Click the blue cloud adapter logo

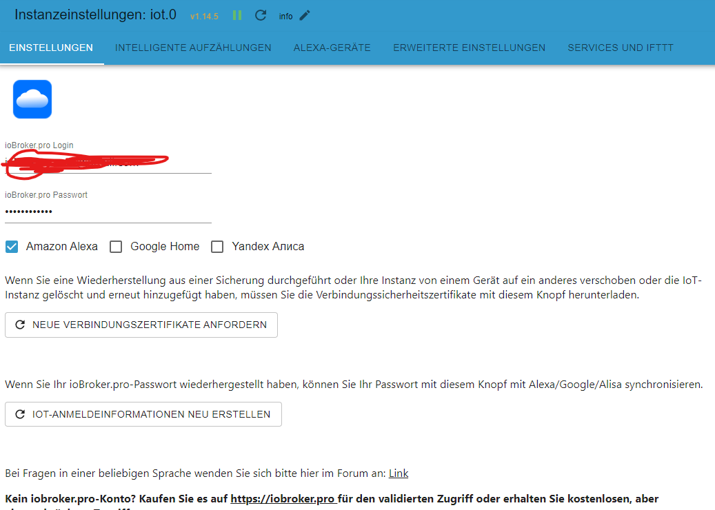tap(32, 99)
